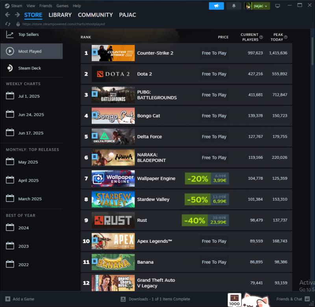The width and height of the screenshot is (315, 307).
Task: Click the pajac avatar picture
Action: click(248, 6)
